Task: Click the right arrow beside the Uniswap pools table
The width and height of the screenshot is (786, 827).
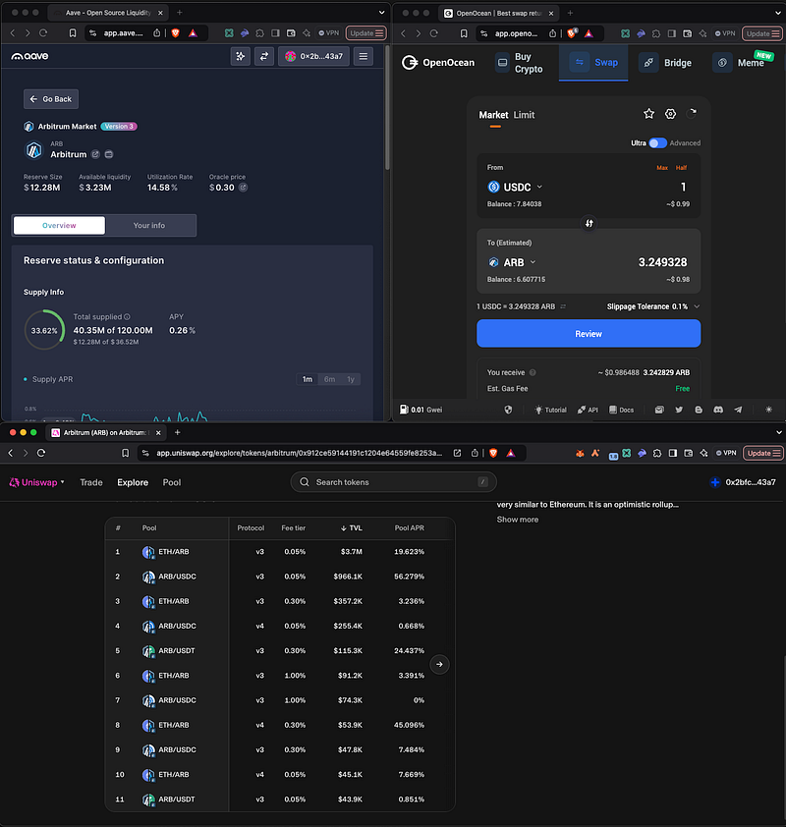Action: pyautogui.click(x=439, y=665)
